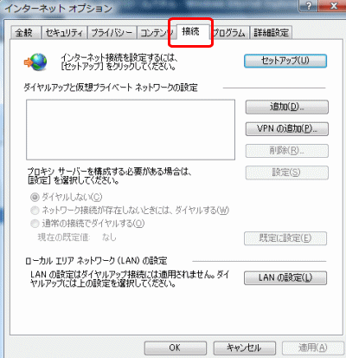Click the help question mark button
The image size is (346, 358).
(x=308, y=5)
